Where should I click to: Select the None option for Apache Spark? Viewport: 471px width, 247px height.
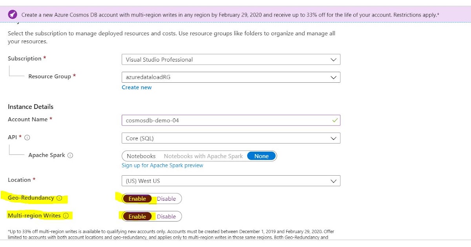coord(261,156)
